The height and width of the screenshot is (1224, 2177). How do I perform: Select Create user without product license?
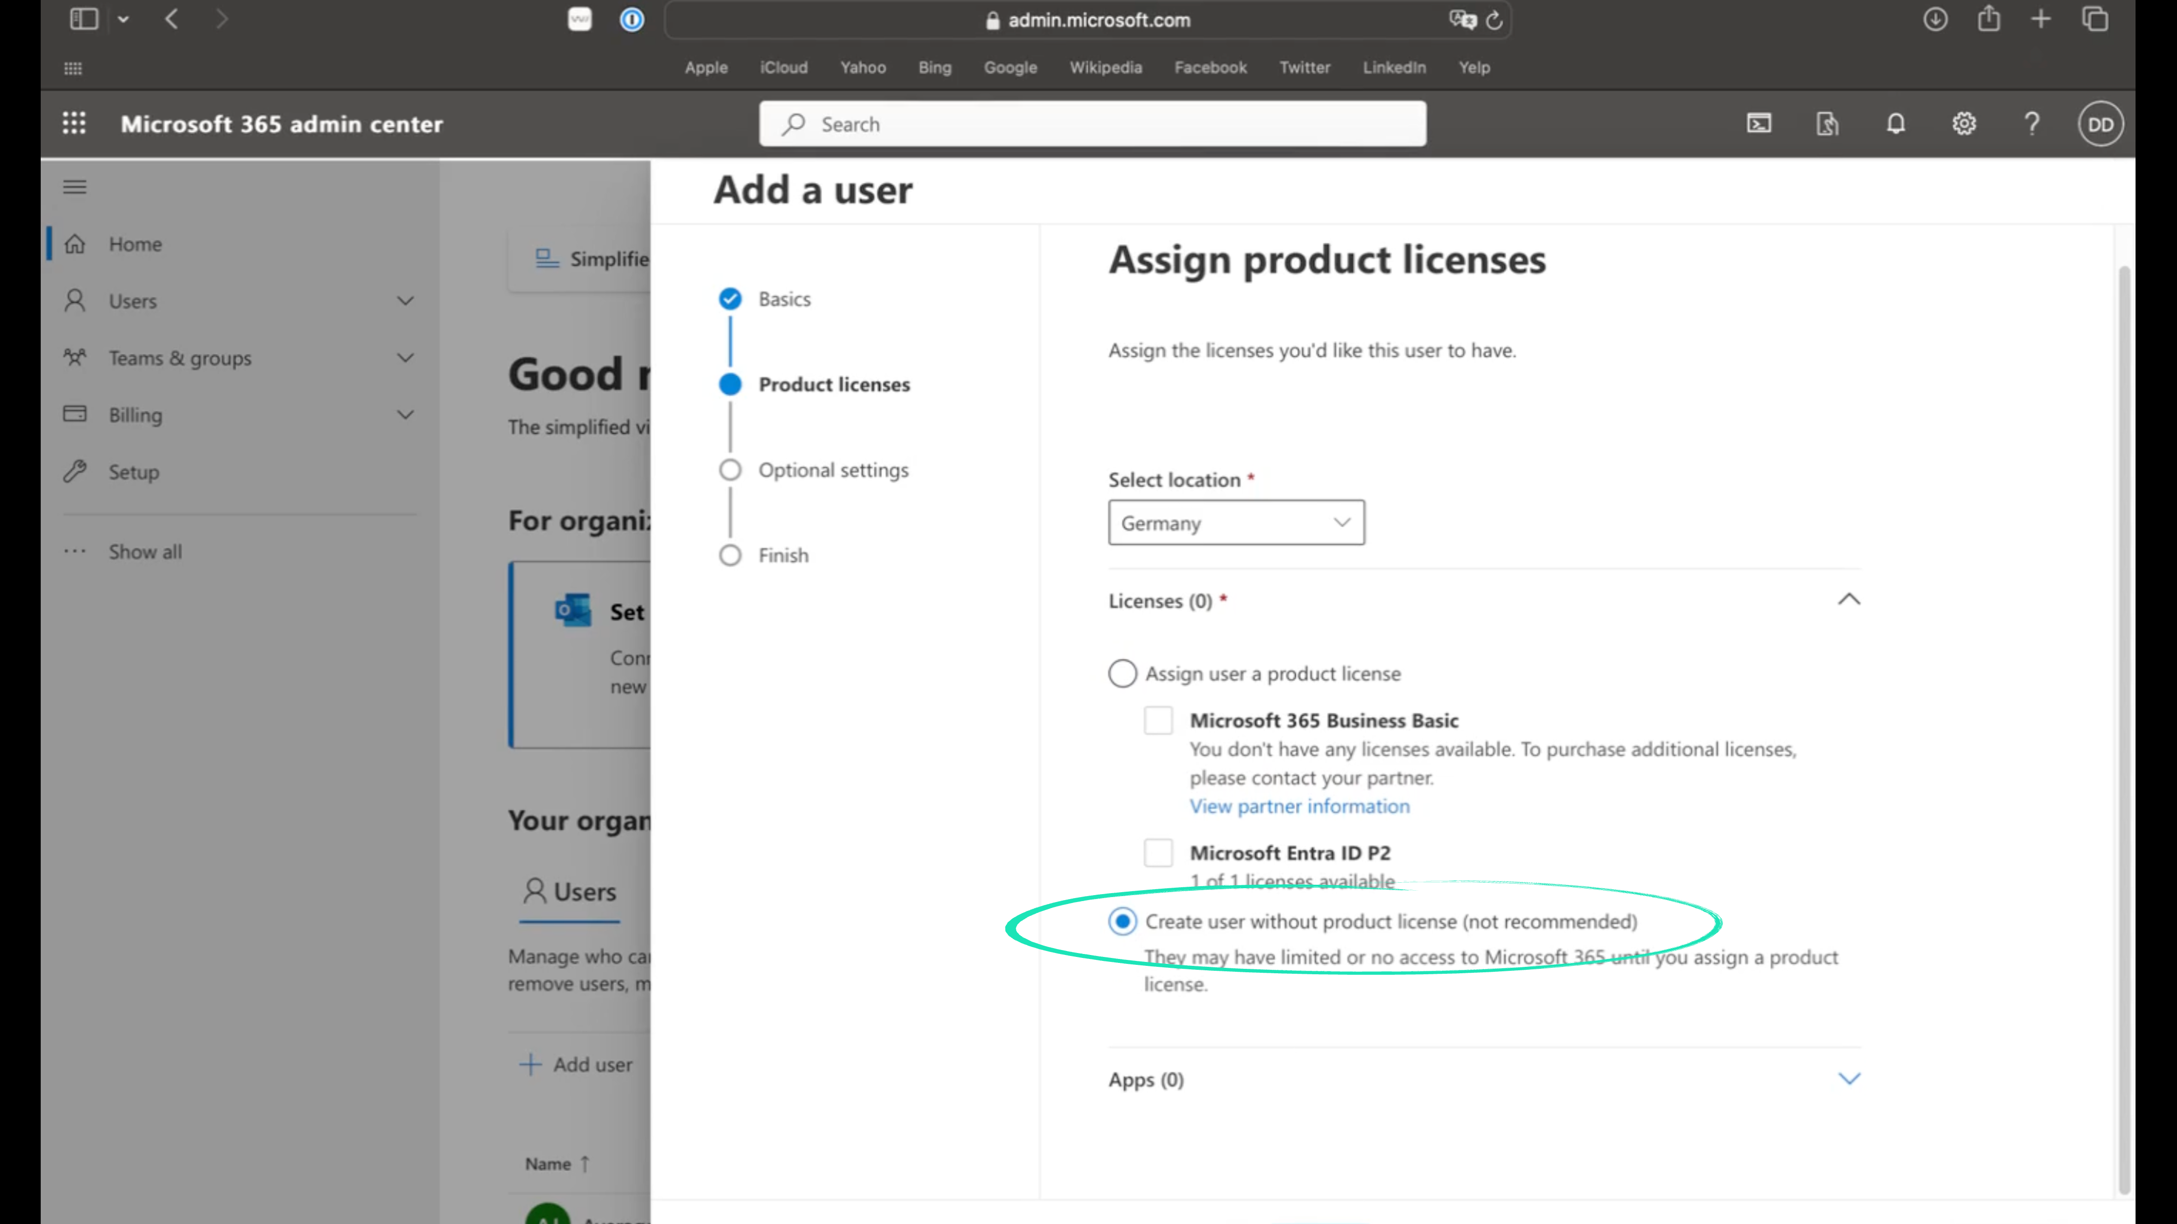1122,921
